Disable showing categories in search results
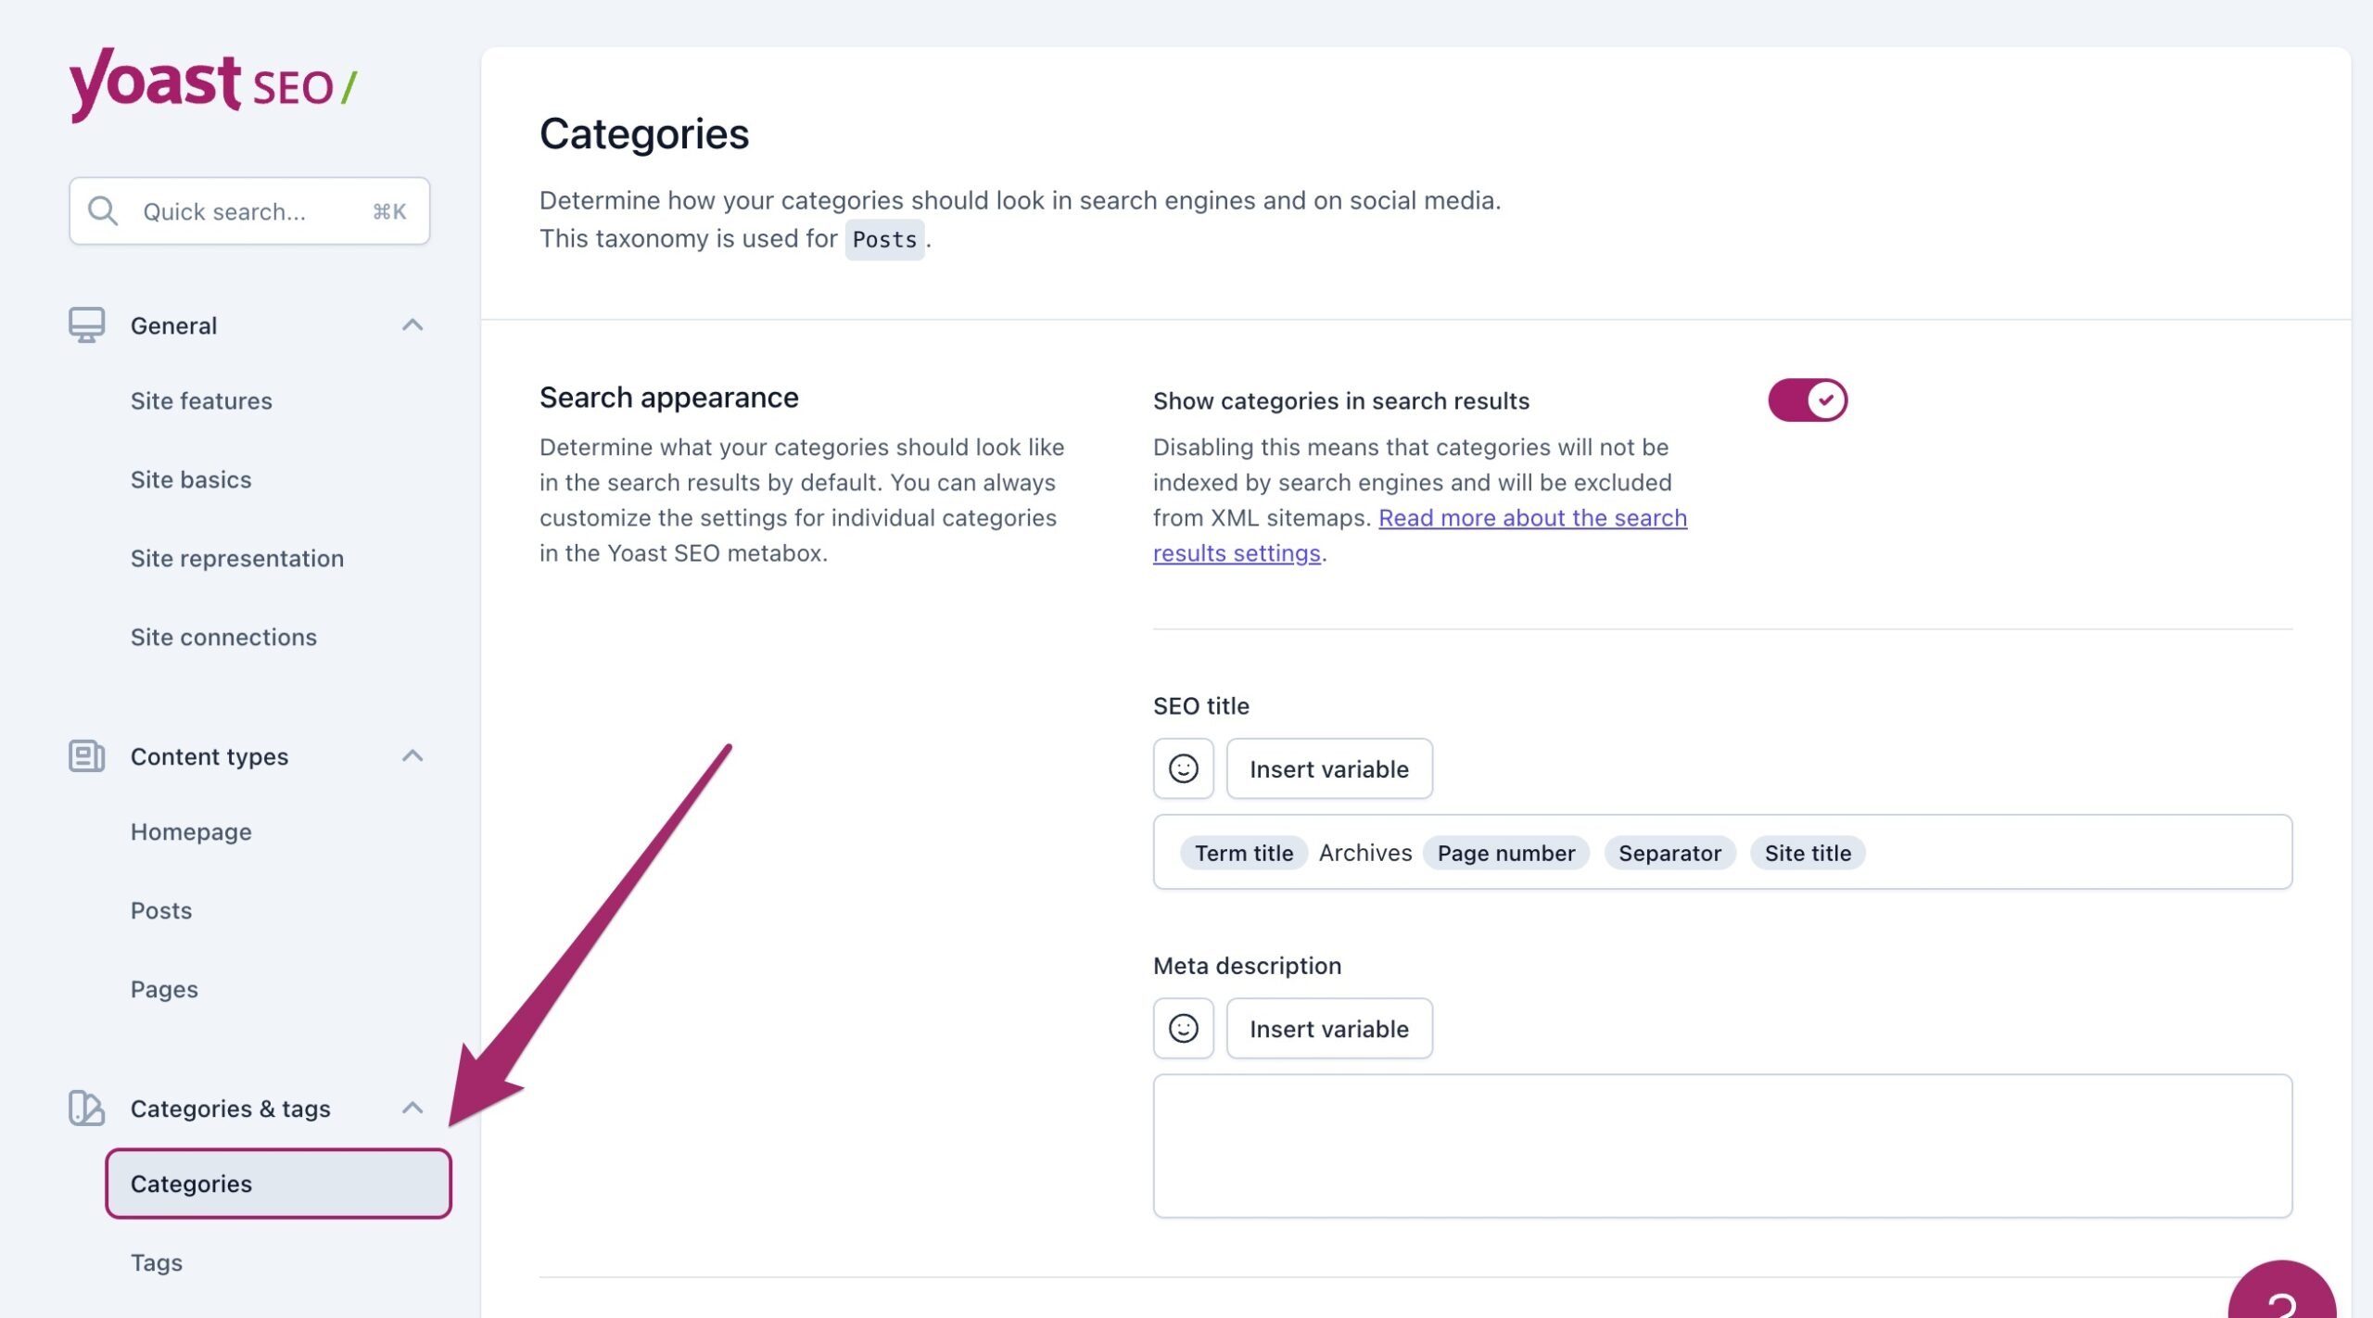2373x1318 pixels. [1806, 399]
